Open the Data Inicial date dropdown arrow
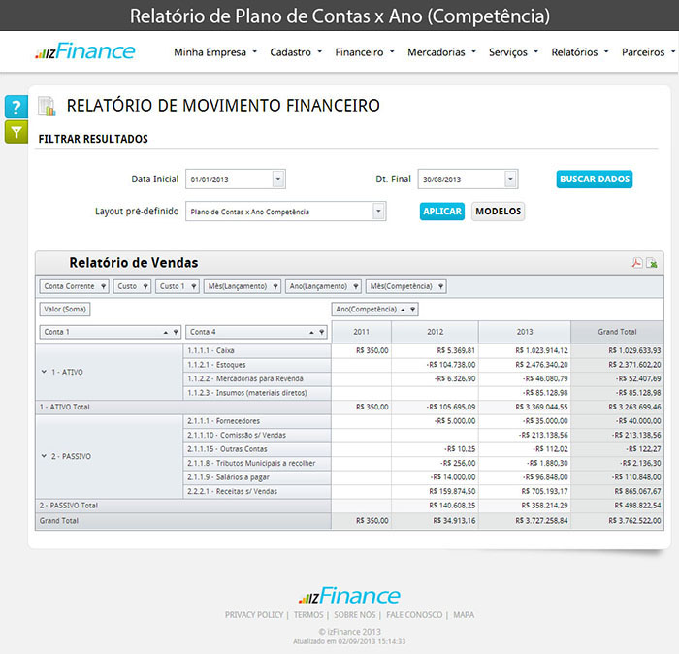Viewport: 679px width, 654px height. tap(278, 179)
